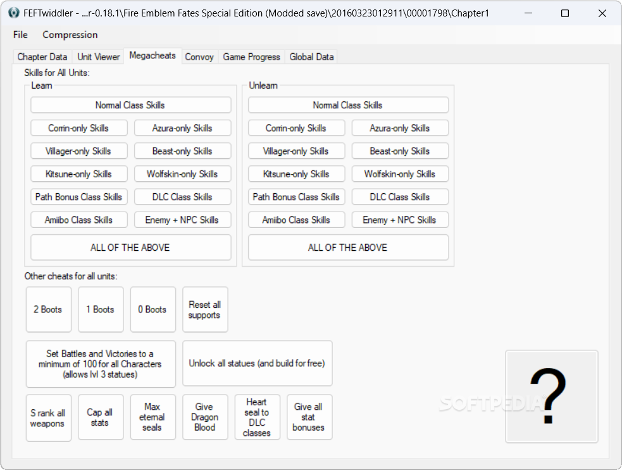Go to the Game Progress tab
622x470 pixels.
[251, 57]
